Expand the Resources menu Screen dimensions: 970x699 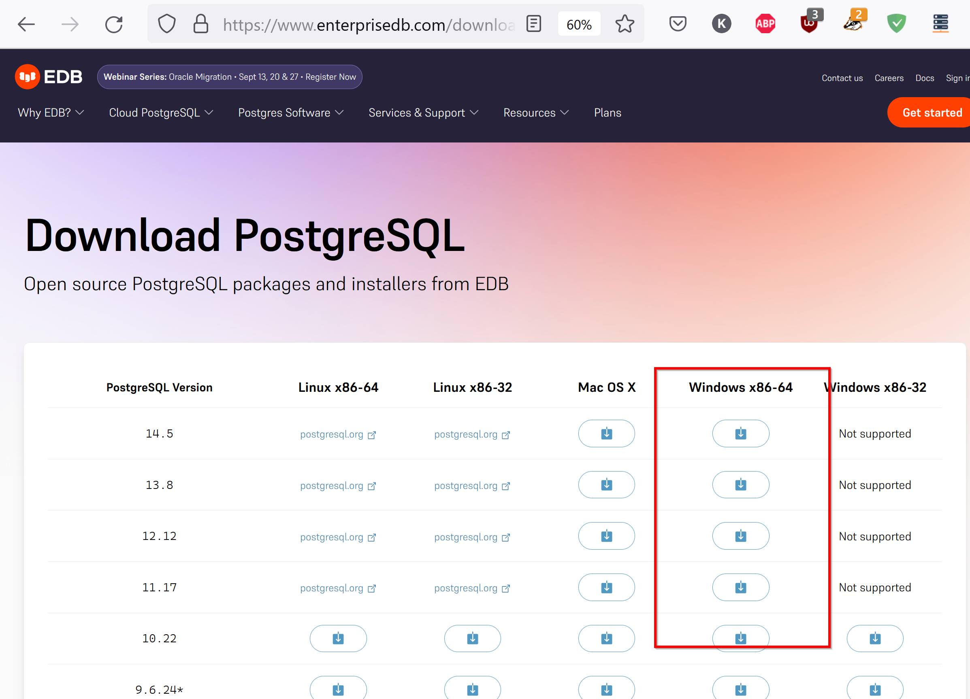tap(536, 113)
